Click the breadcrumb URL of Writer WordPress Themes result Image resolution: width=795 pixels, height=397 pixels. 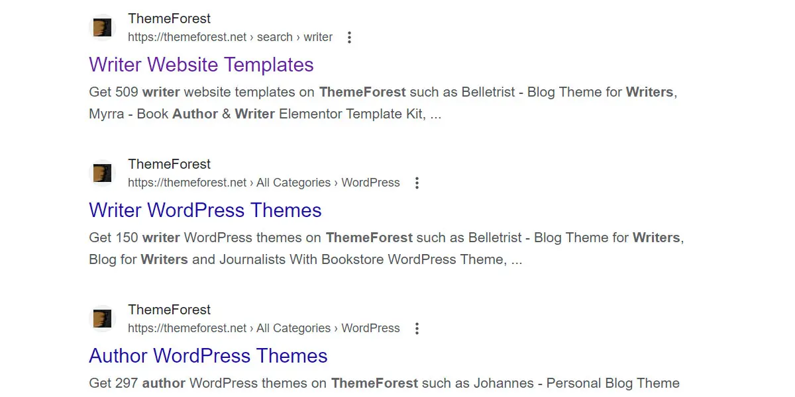[264, 183]
